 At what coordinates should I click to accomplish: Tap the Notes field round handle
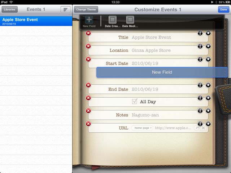208,111
